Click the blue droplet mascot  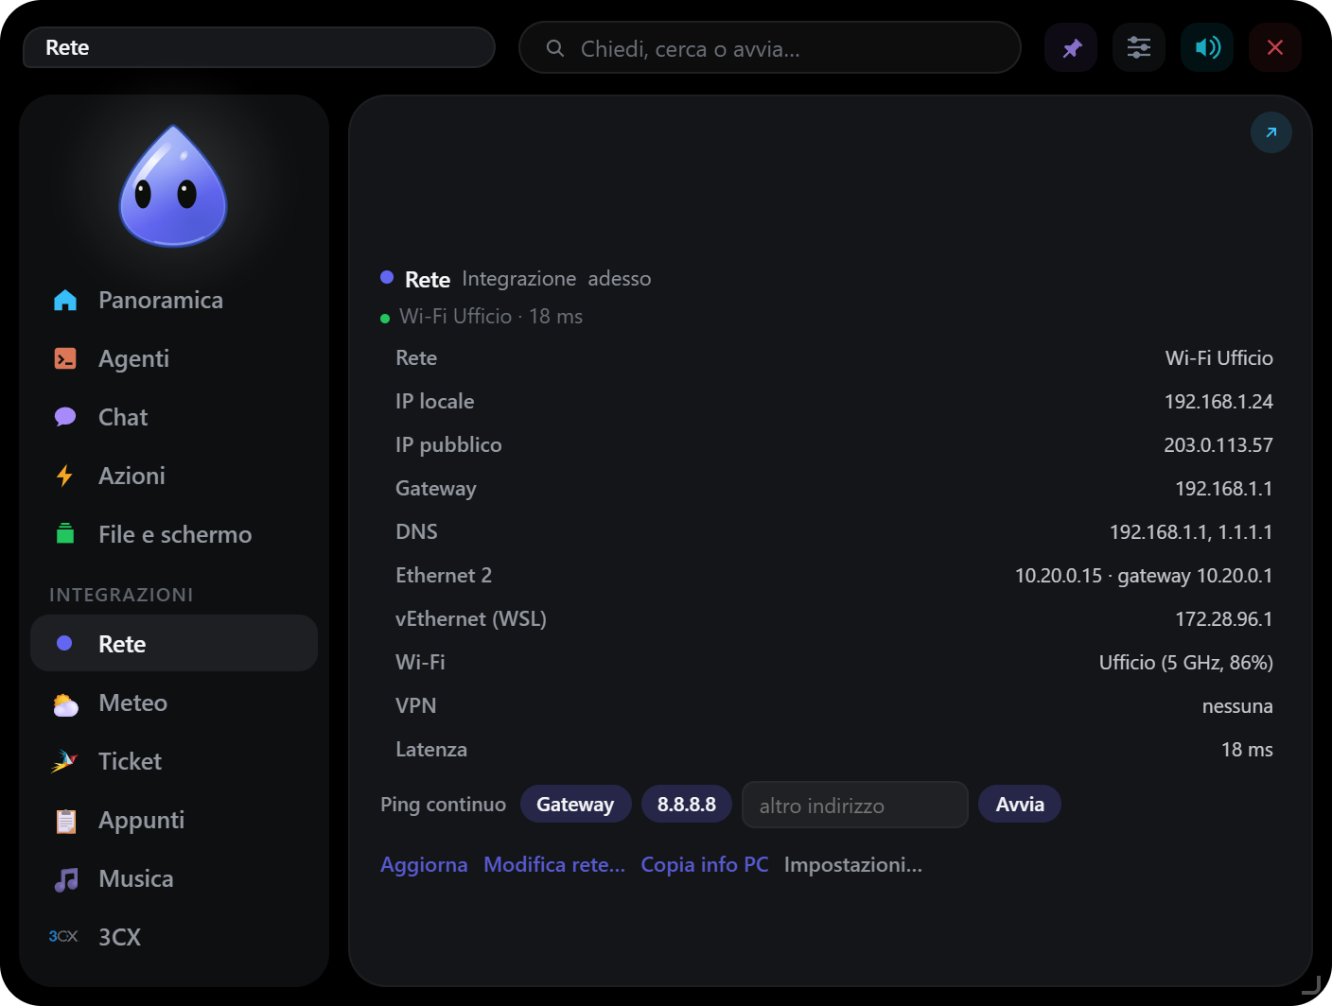tap(173, 186)
